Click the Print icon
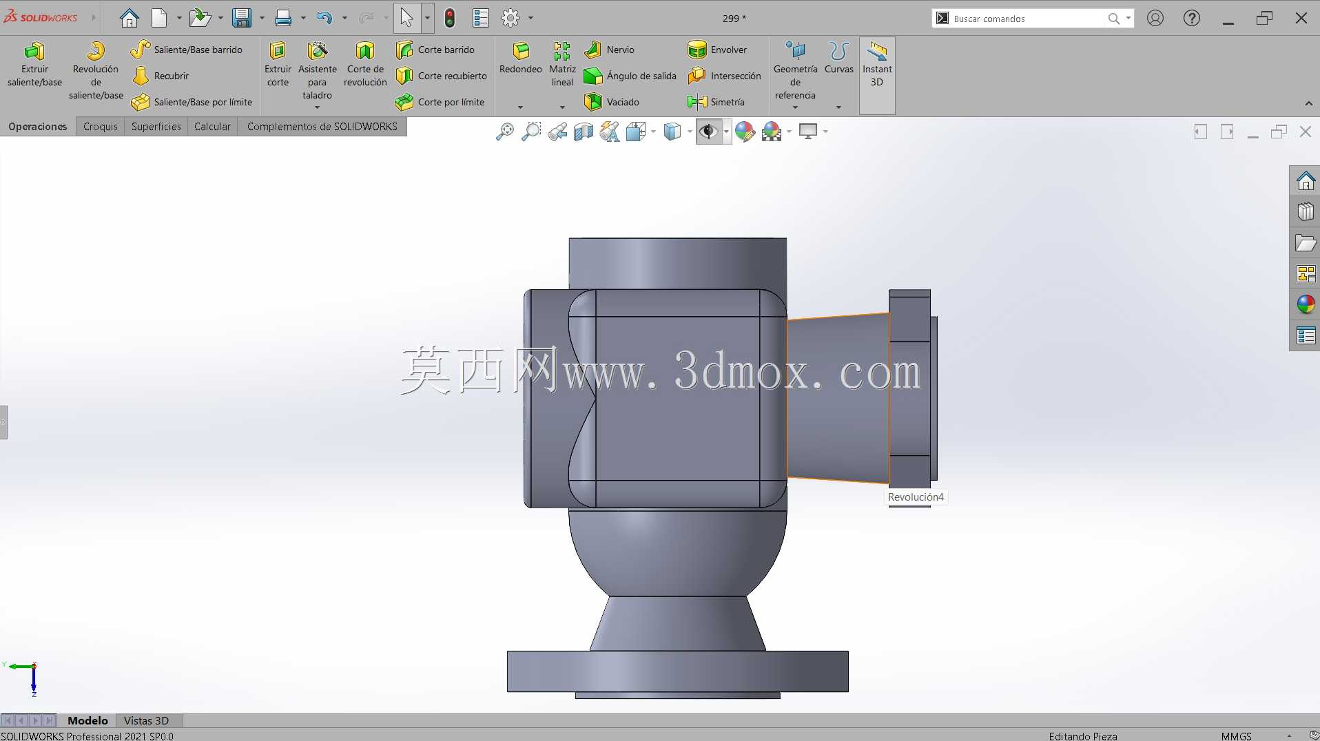 [283, 18]
